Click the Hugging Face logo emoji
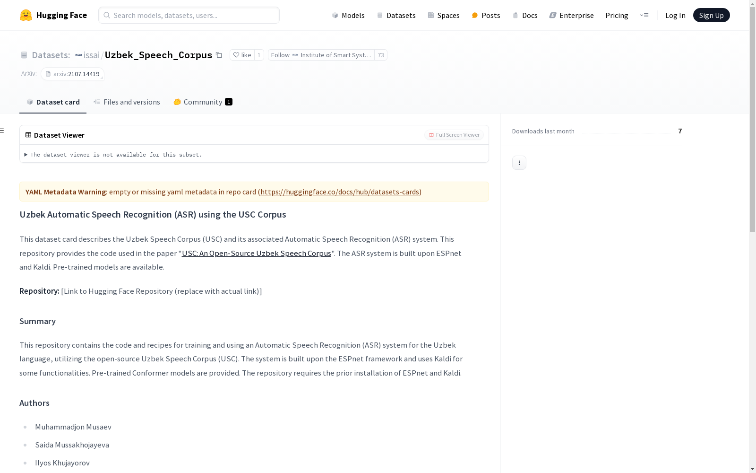756x473 pixels. pos(26,15)
